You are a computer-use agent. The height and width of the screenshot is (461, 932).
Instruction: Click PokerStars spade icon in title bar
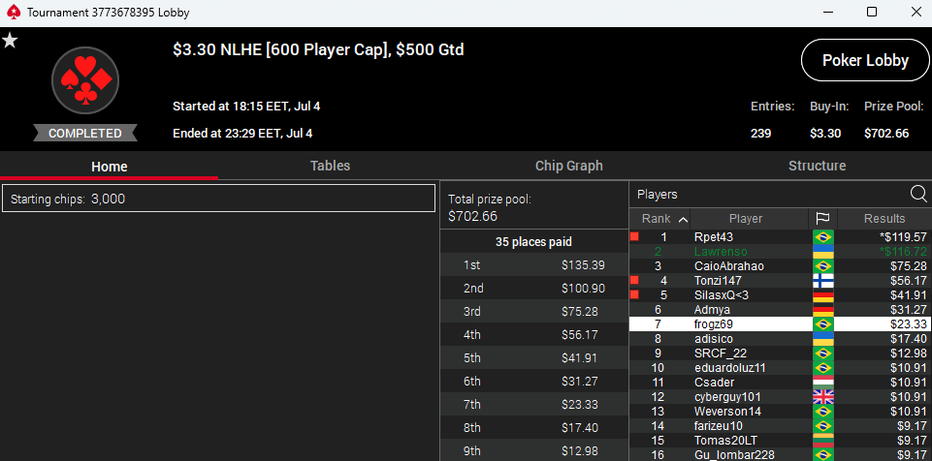click(x=14, y=13)
